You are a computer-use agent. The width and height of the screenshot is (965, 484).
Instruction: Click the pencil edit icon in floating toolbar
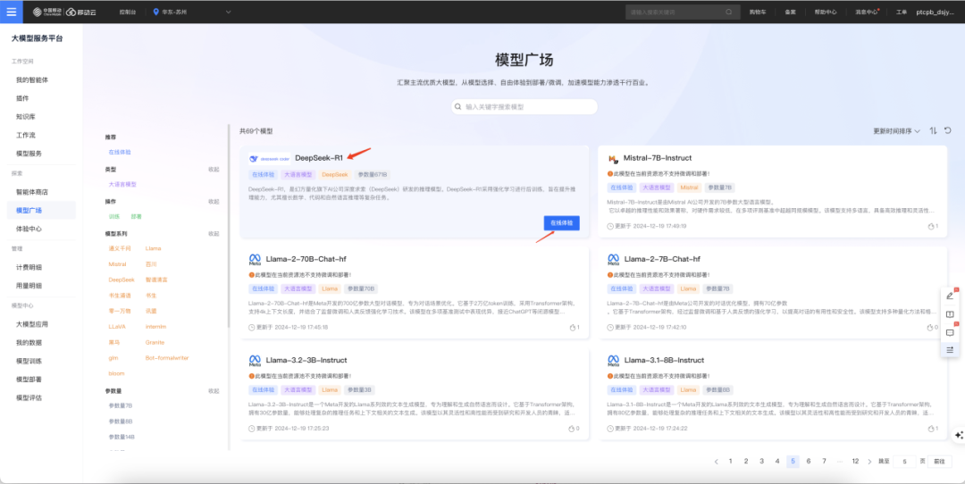pyautogui.click(x=950, y=296)
